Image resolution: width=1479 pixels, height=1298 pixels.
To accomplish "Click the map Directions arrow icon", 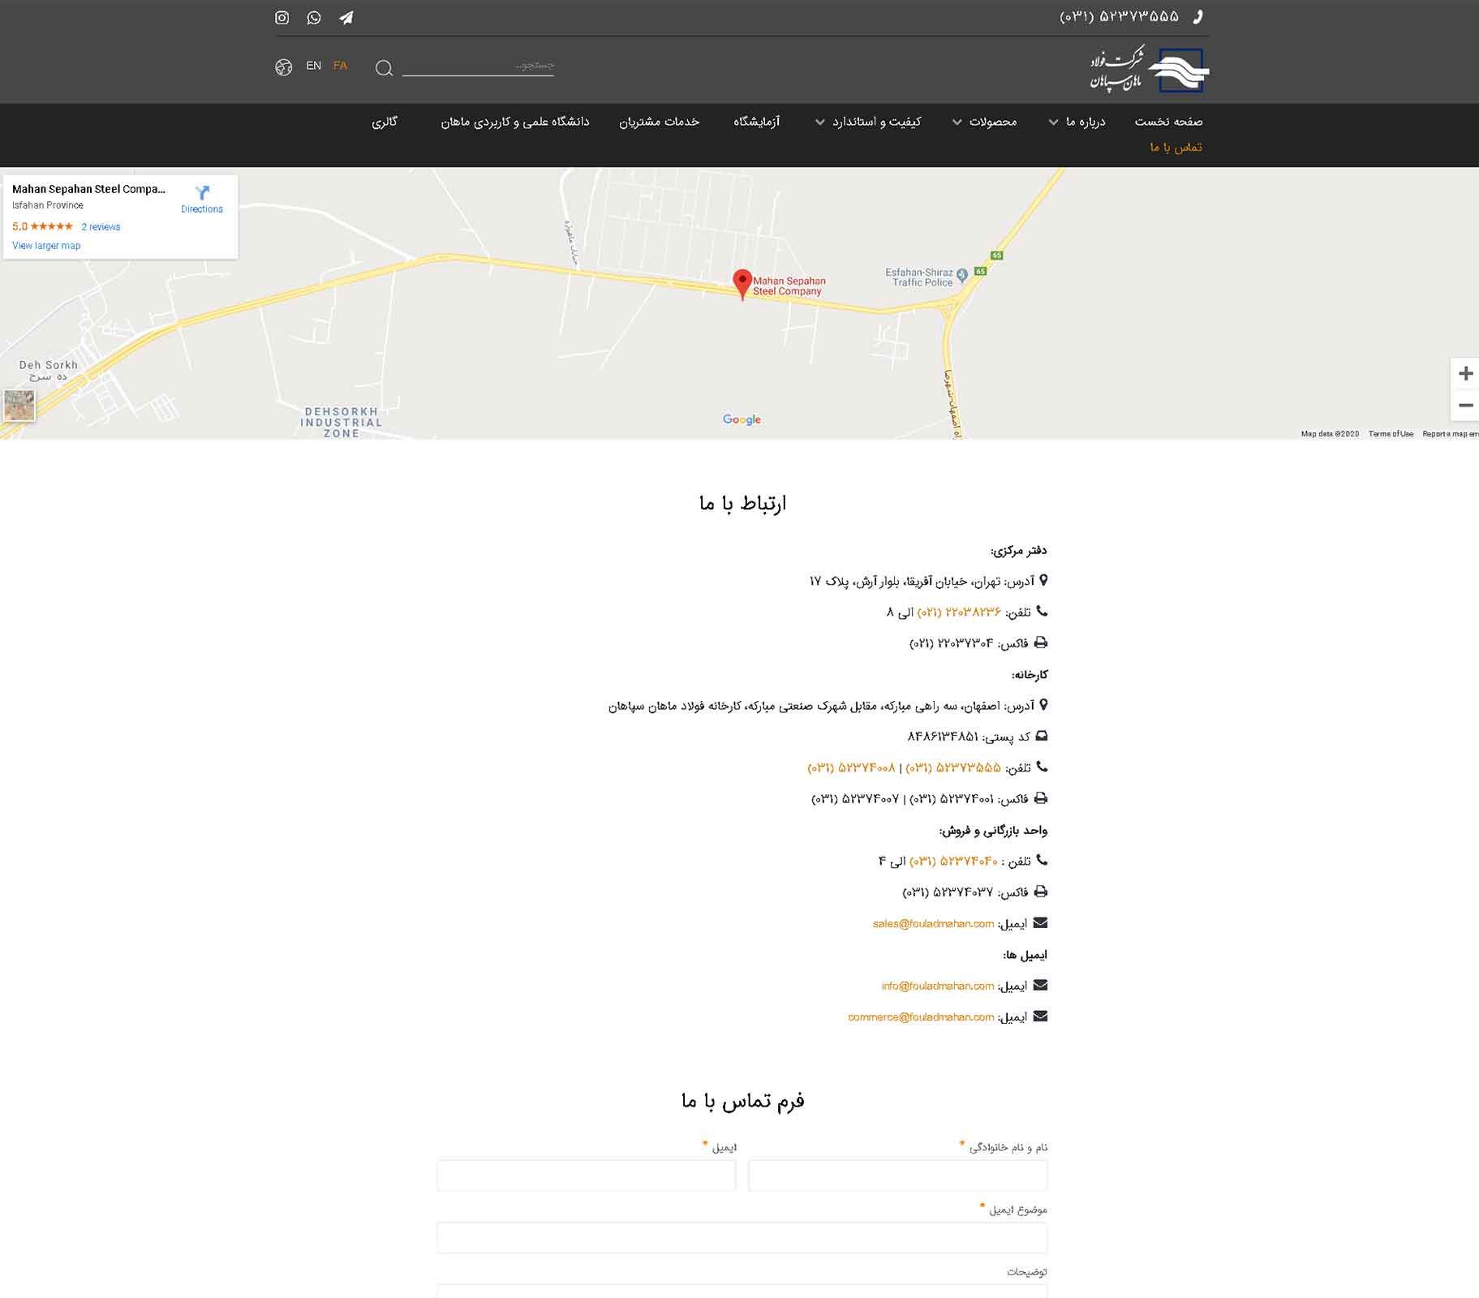I will (x=202, y=192).
